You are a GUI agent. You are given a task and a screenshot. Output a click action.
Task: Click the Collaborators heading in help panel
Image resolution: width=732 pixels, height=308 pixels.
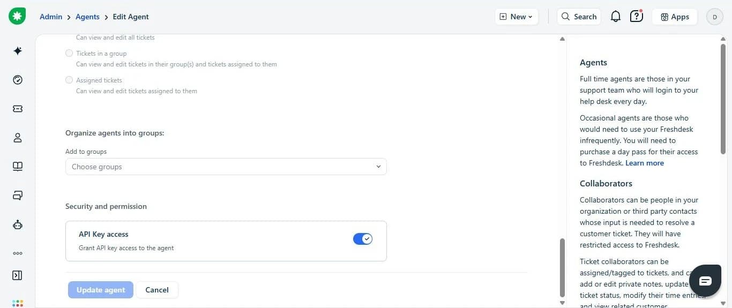pyautogui.click(x=606, y=183)
